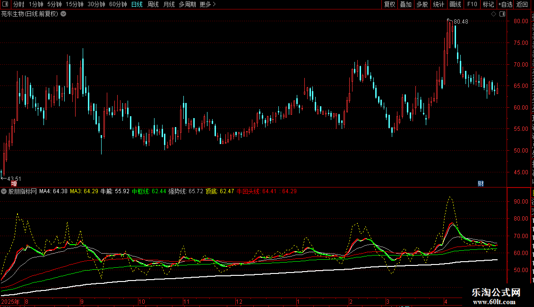
Task: Click month 12 on the time axis
Action: coord(239,301)
